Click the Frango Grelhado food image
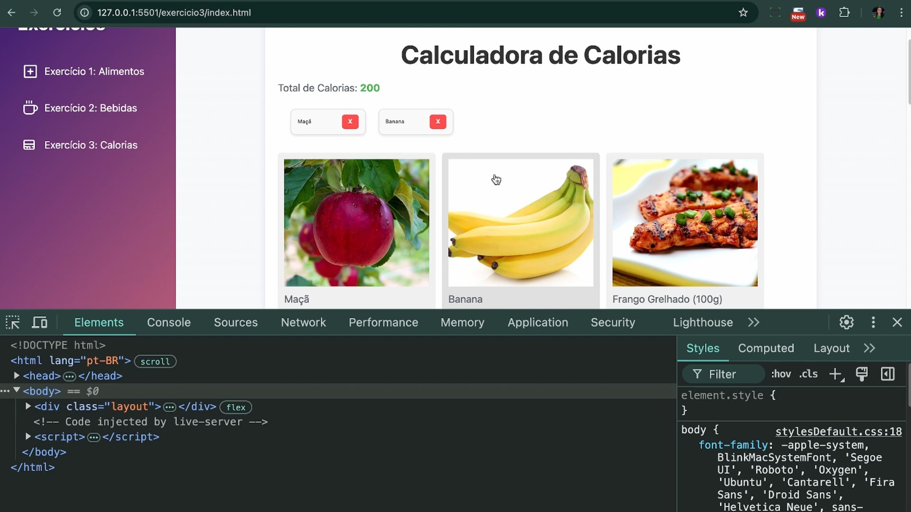 [685, 222]
